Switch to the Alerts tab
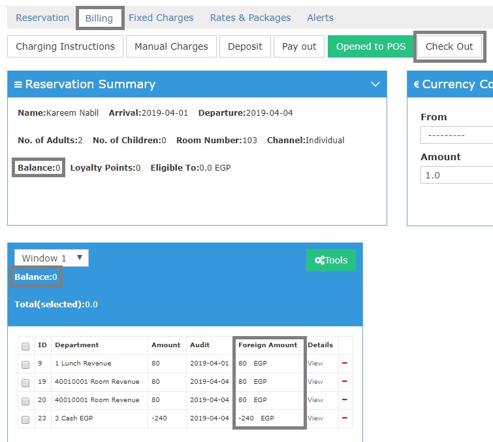The width and height of the screenshot is (493, 442). 320,18
